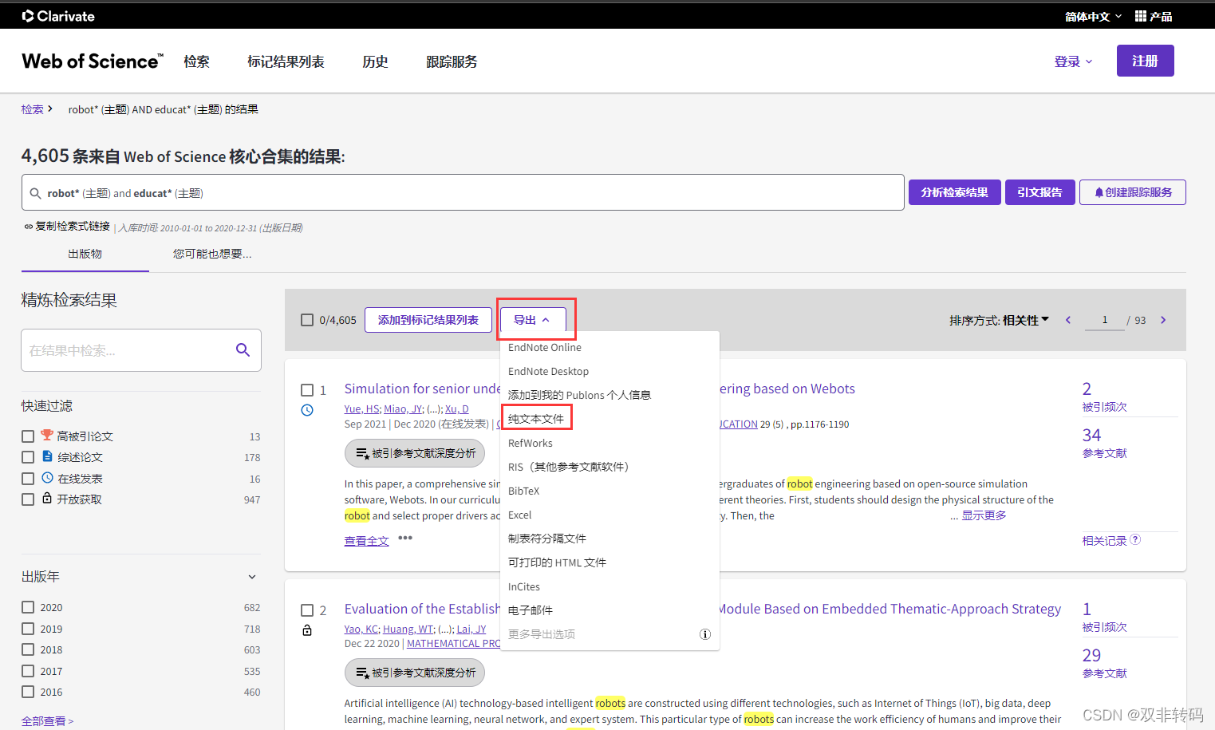Expand 显示更多 for result 1 abstract
The image size is (1215, 730).
tap(984, 515)
